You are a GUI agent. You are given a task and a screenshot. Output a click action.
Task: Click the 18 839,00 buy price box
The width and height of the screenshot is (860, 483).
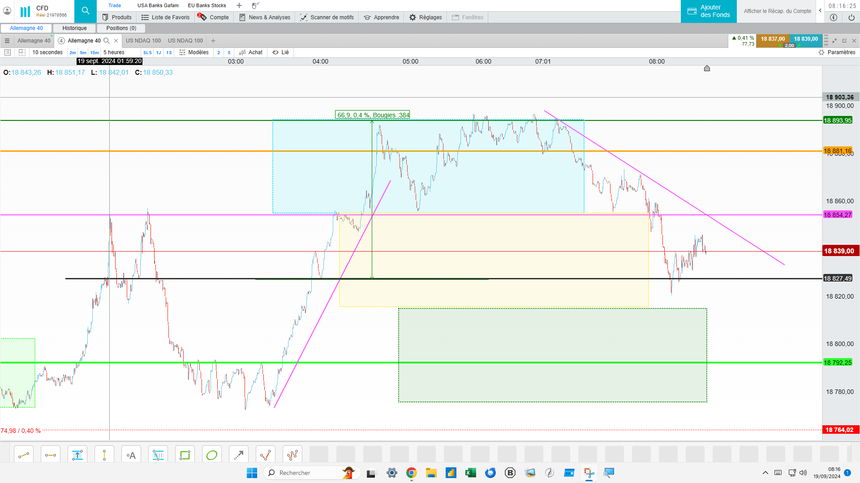click(806, 39)
